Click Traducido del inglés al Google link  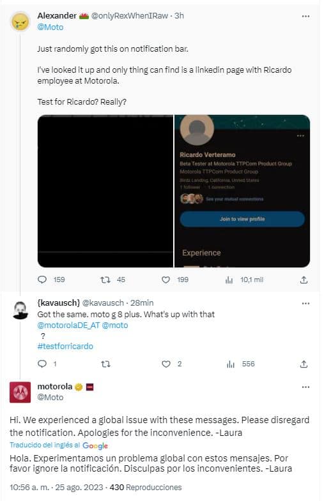[59, 445]
